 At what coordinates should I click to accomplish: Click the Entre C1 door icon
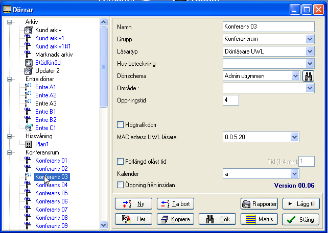(x=29, y=128)
